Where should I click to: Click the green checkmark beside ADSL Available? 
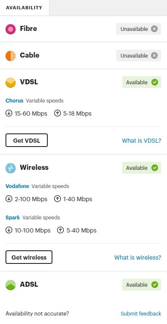click(155, 285)
